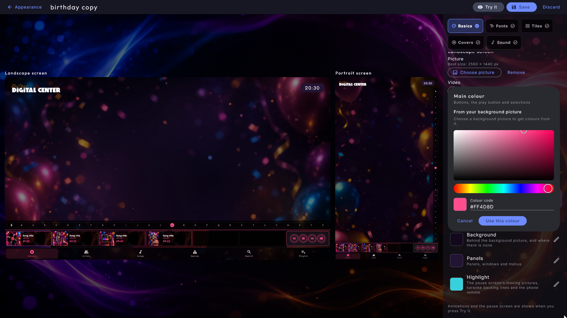Viewport: 567px width, 318px height.
Task: Click the pink colour preview swatch
Action: tap(460, 204)
